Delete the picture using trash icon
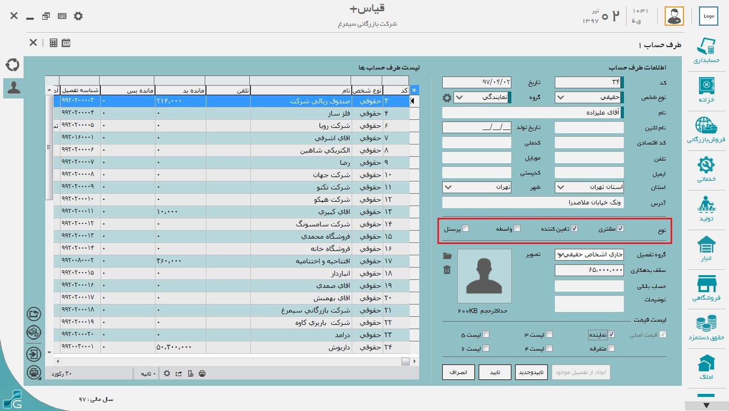The height and width of the screenshot is (411, 729). [447, 270]
